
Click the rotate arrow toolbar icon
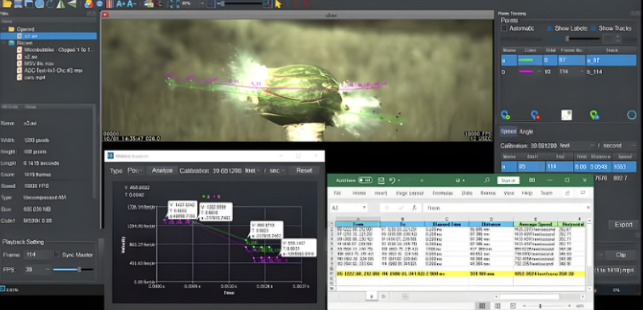pos(50,4)
